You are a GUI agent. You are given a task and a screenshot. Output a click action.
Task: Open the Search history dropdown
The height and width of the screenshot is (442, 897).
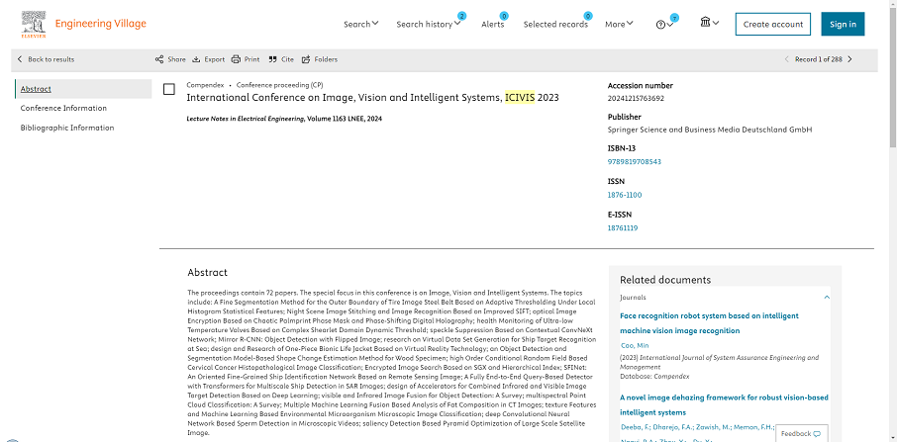point(428,24)
